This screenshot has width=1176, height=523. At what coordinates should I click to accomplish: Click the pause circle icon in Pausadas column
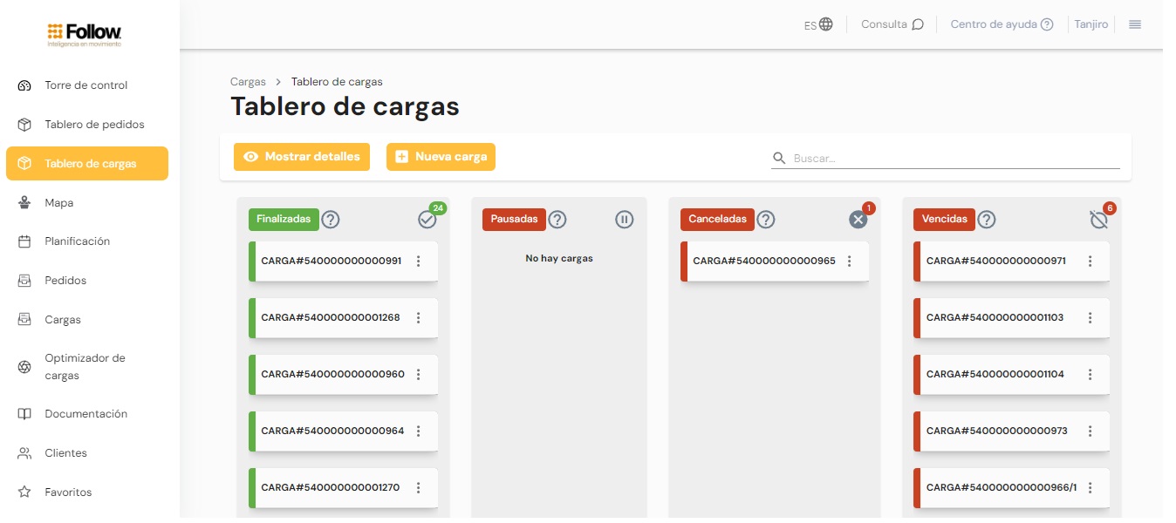[x=624, y=220]
